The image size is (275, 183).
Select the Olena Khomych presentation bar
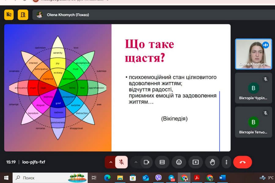point(67,15)
